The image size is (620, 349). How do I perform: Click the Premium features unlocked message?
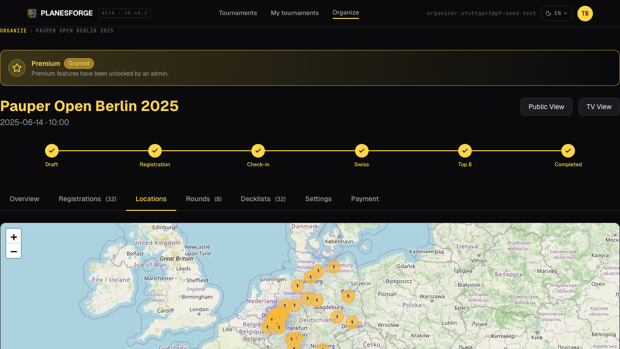(100, 74)
